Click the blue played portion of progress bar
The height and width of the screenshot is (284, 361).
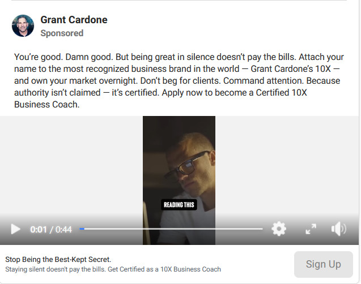82,229
